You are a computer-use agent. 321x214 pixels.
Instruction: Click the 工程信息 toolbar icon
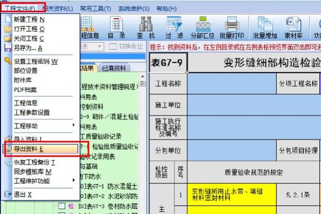point(90,28)
